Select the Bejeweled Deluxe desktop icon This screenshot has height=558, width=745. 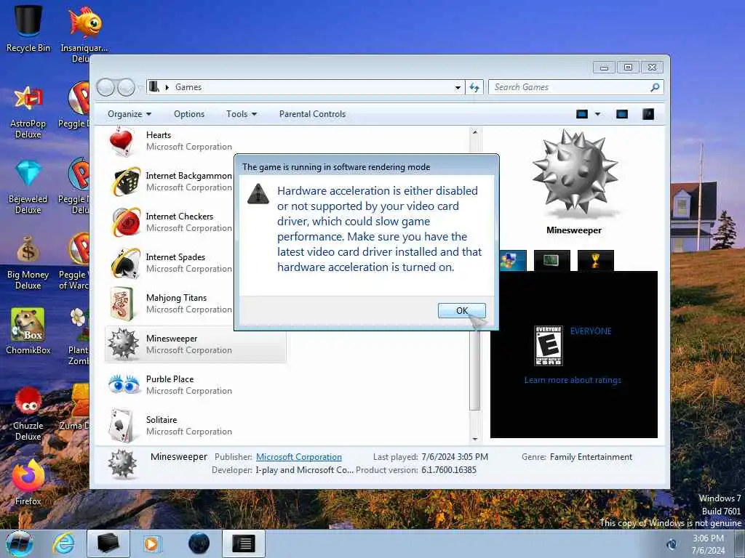tap(28, 187)
